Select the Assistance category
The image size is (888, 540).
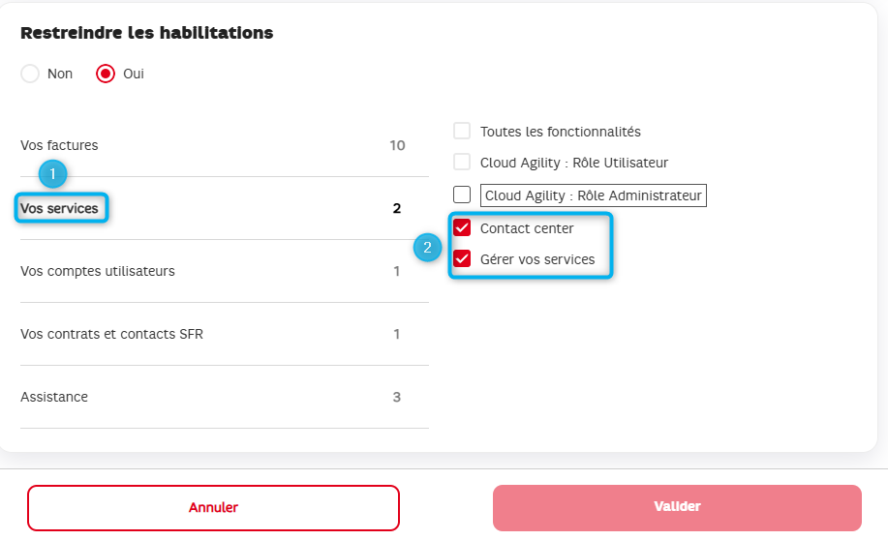tap(225, 397)
